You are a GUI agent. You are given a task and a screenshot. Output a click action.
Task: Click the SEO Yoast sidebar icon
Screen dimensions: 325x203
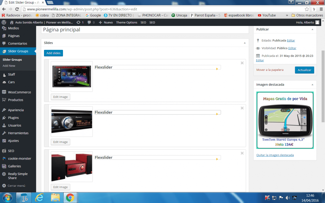pos(4,151)
